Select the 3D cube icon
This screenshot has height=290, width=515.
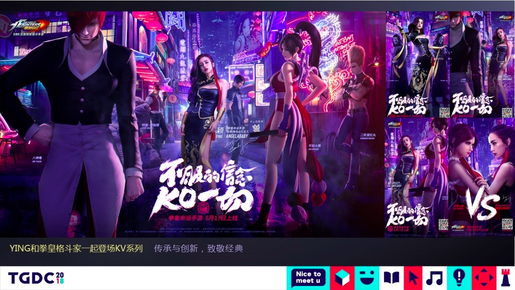[x=342, y=278]
